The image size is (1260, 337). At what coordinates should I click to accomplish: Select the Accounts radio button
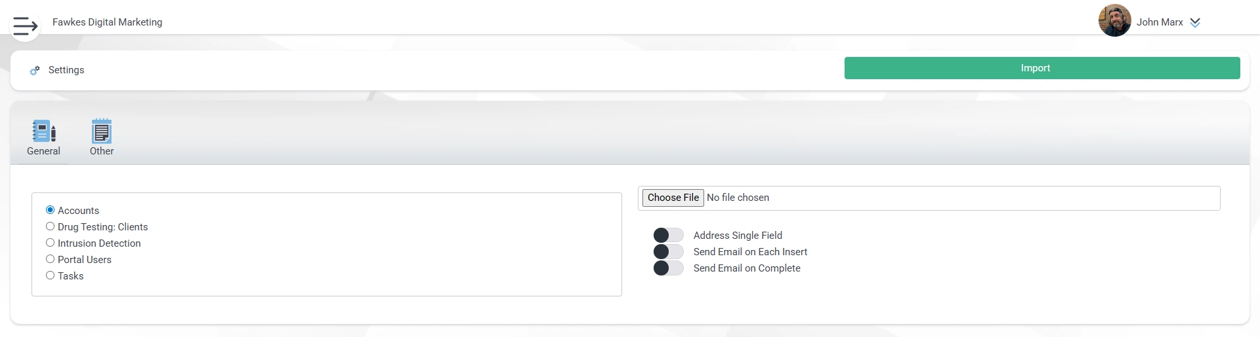tap(50, 210)
